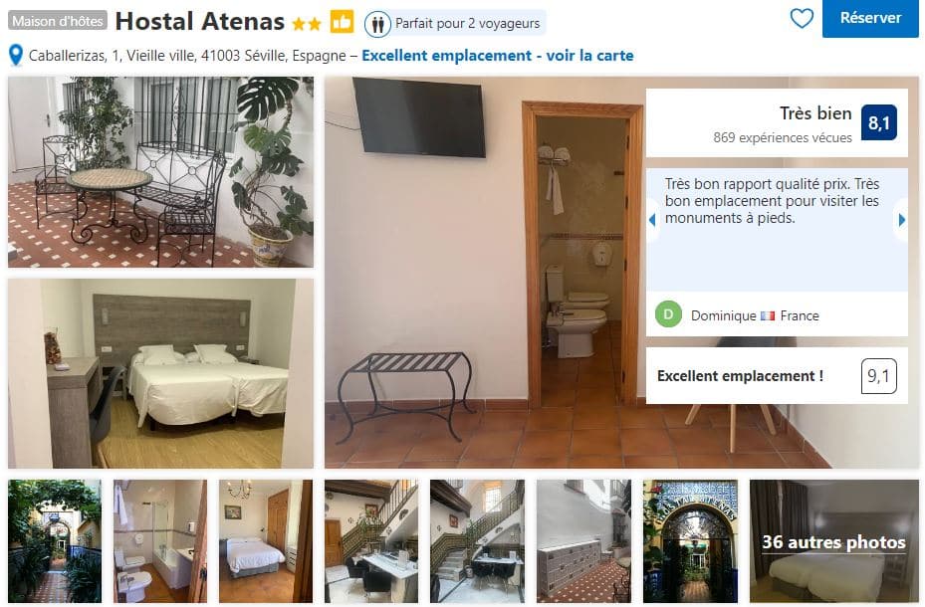Screen dimensions: 925x607
Task: Open the patio table and chairs photo
Action: tap(160, 172)
